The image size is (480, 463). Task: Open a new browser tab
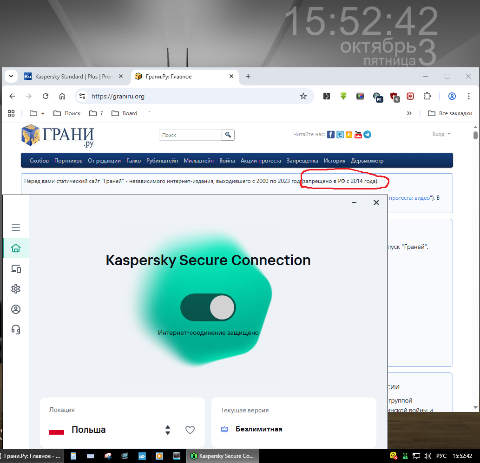pyautogui.click(x=248, y=76)
